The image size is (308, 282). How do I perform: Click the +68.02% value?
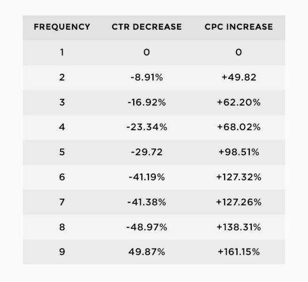(x=239, y=127)
